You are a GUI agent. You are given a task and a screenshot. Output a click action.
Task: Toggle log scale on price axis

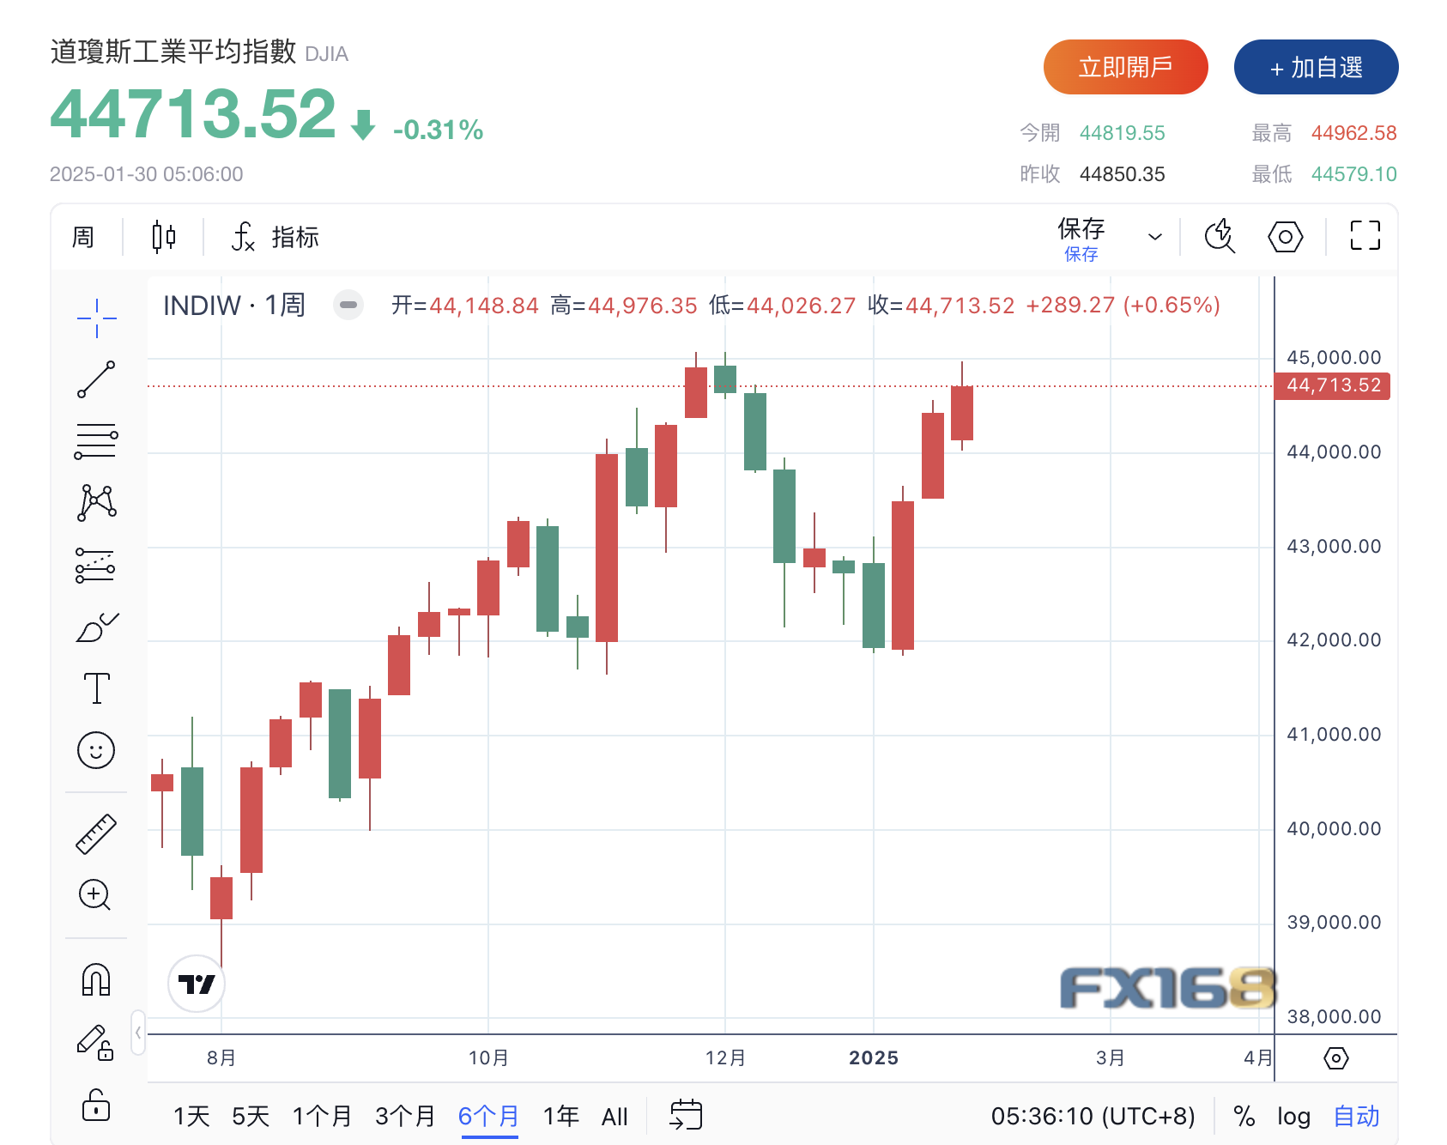point(1293,1117)
